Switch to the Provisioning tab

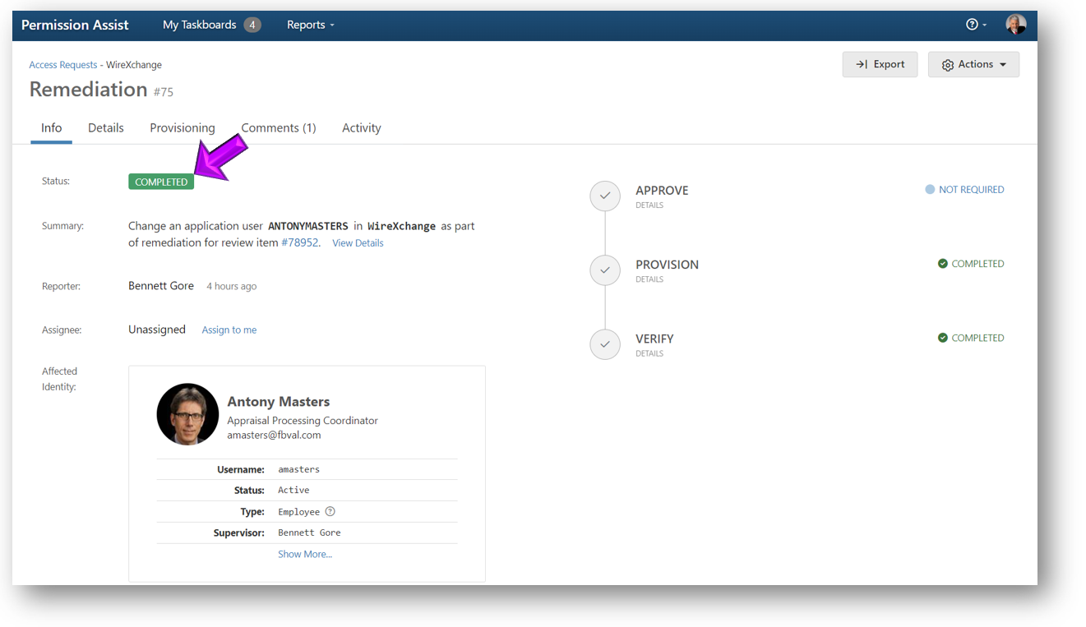(x=182, y=128)
